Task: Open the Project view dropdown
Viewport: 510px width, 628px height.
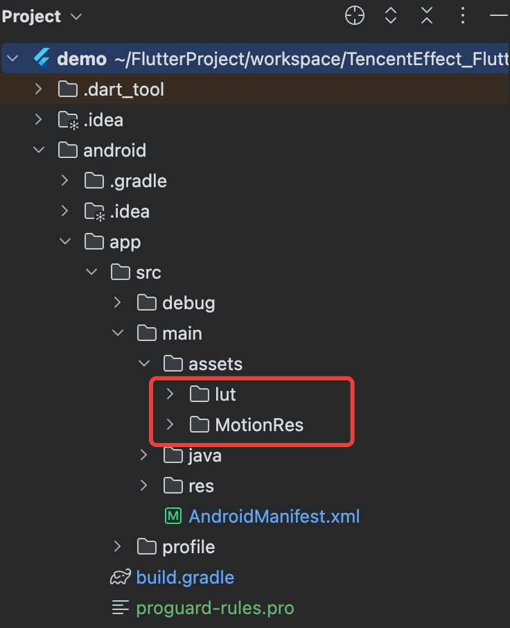Action: click(x=76, y=16)
